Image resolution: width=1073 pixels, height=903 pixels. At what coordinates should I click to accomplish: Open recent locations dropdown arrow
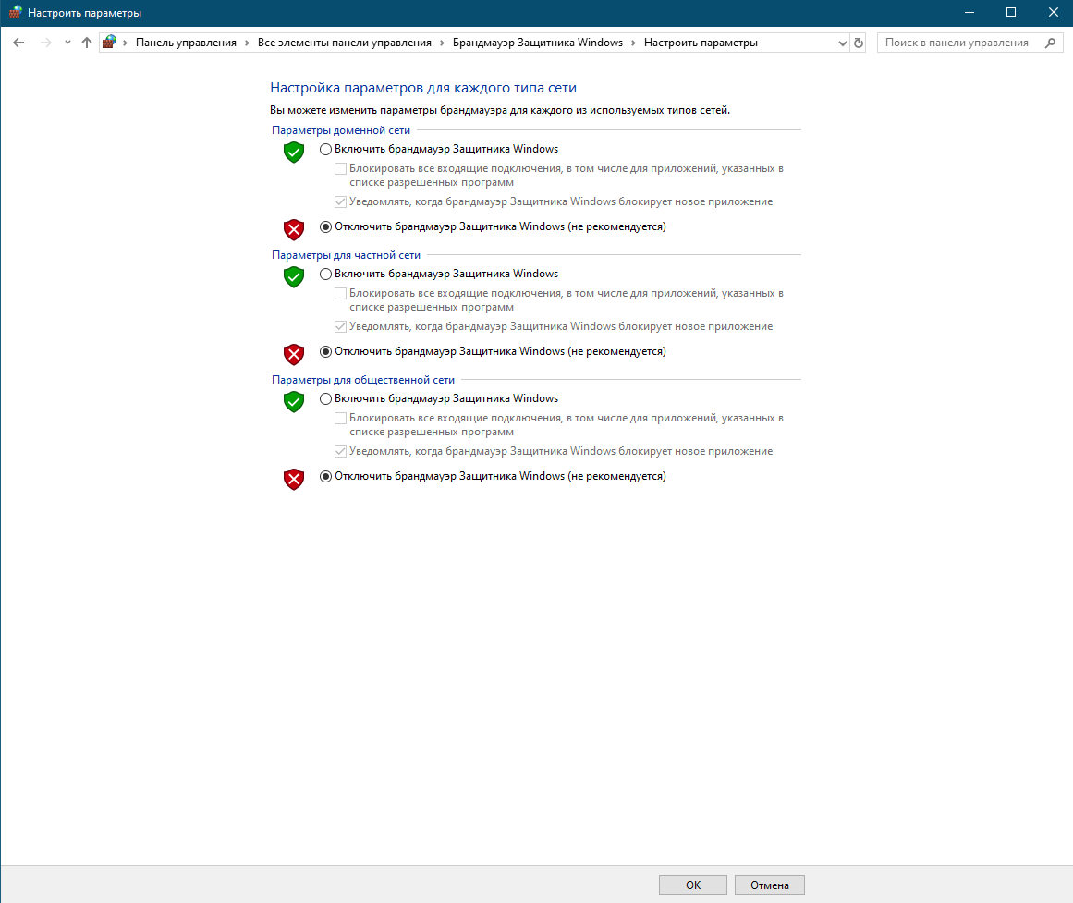[67, 43]
